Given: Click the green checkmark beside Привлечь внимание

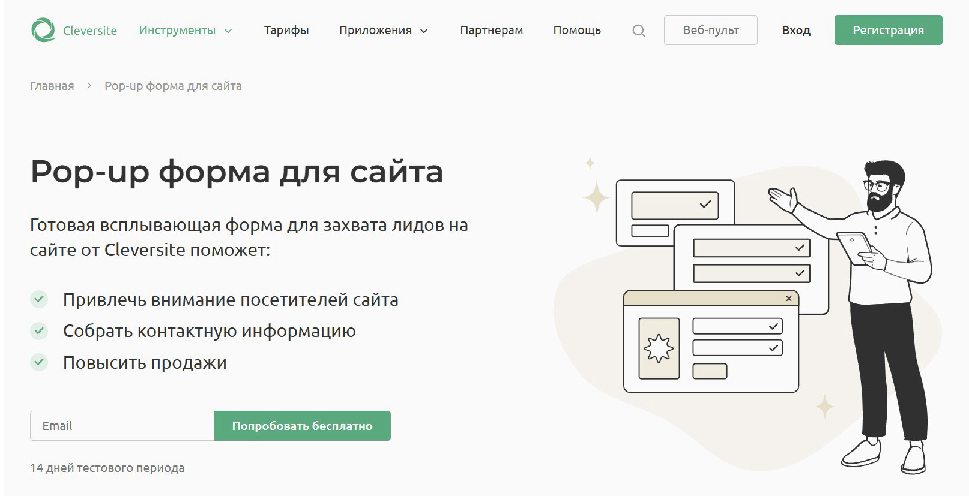Looking at the screenshot, I should (39, 299).
